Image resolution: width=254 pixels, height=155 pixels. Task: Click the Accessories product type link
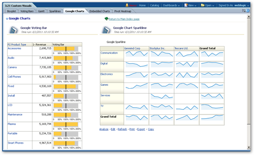pos(14,48)
